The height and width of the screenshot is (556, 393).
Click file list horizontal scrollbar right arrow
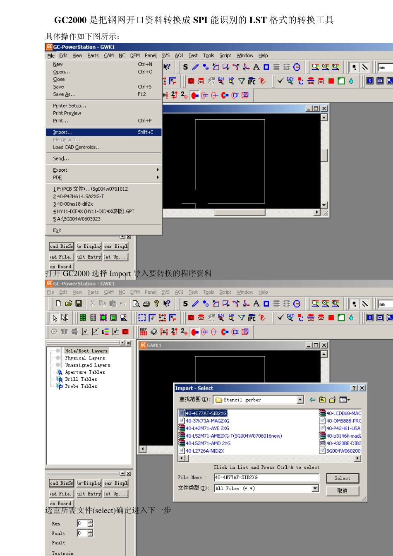click(358, 458)
